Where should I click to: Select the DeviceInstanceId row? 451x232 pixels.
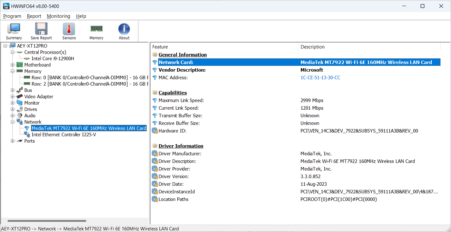coord(296,192)
